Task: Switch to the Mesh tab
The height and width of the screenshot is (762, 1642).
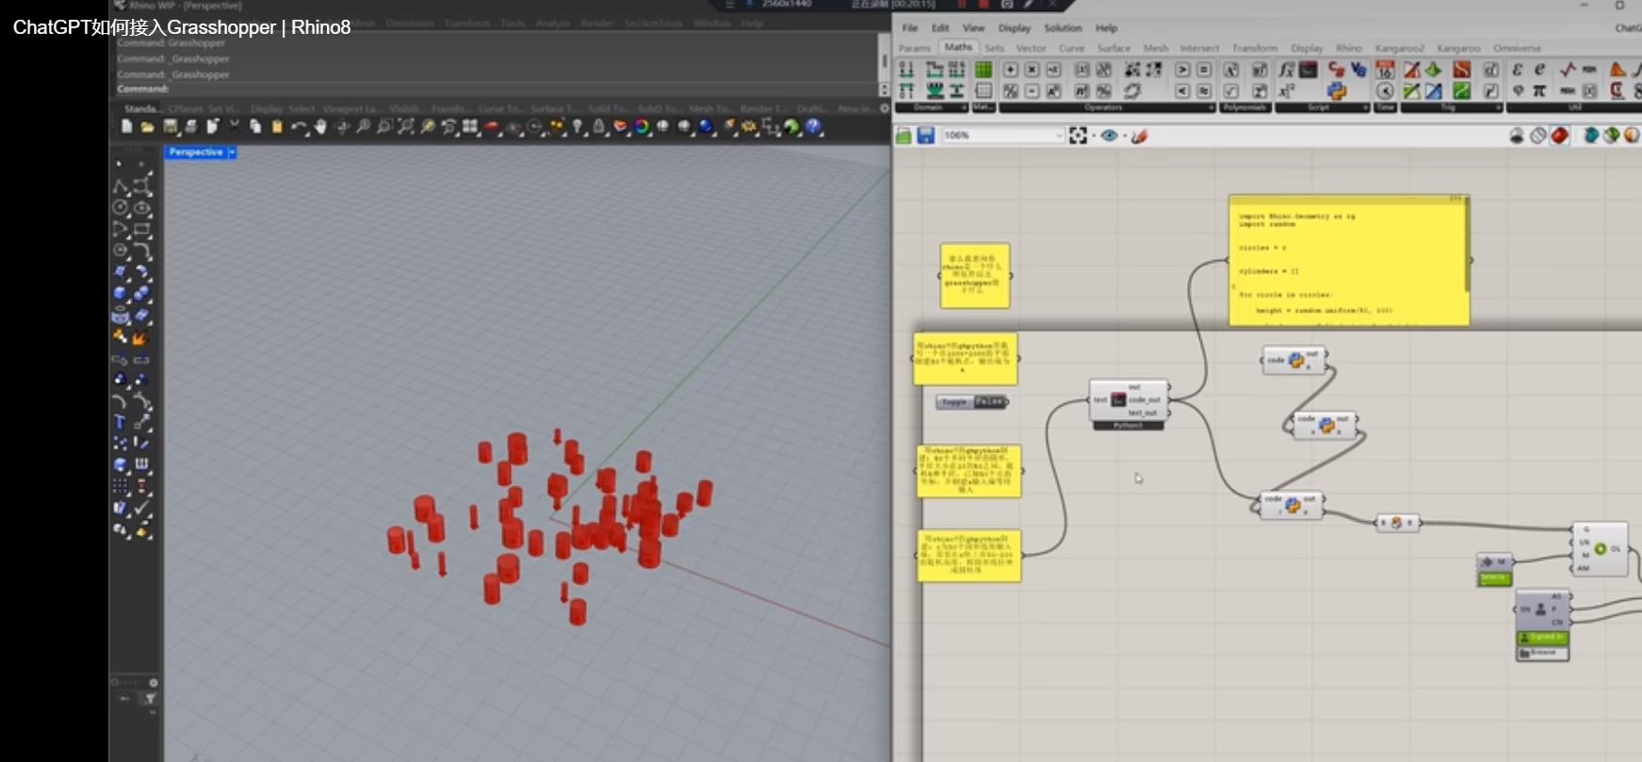Action: tap(1156, 48)
